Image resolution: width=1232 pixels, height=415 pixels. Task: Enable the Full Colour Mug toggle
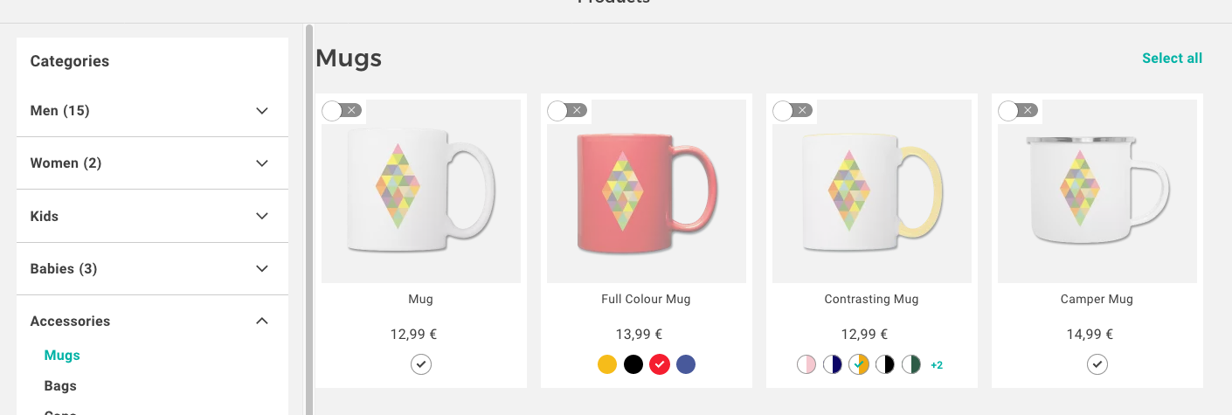(566, 110)
